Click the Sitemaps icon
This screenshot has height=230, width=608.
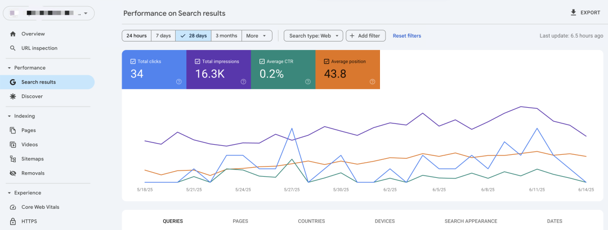pyautogui.click(x=13, y=159)
